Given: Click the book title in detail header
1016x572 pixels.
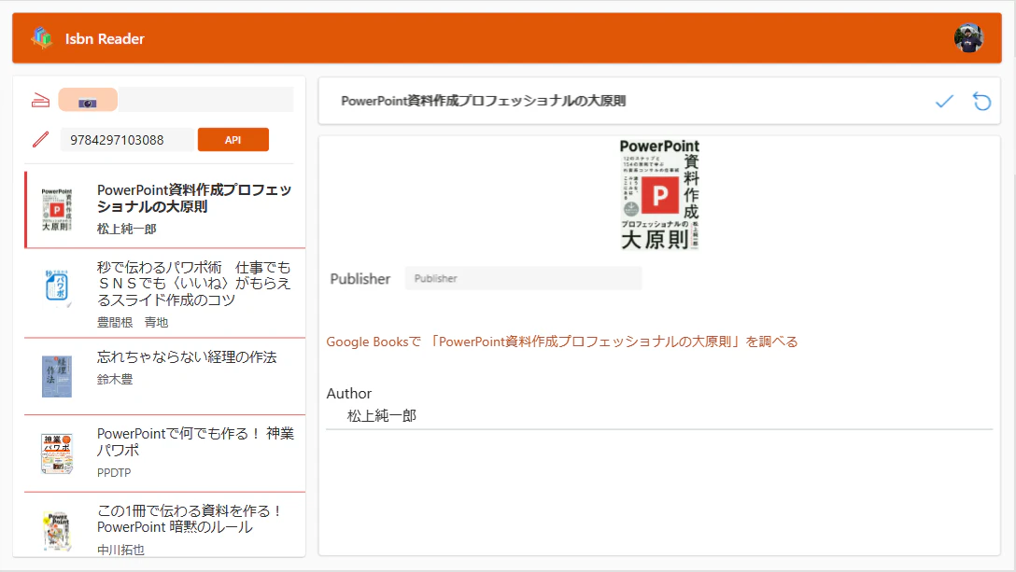Looking at the screenshot, I should click(484, 101).
